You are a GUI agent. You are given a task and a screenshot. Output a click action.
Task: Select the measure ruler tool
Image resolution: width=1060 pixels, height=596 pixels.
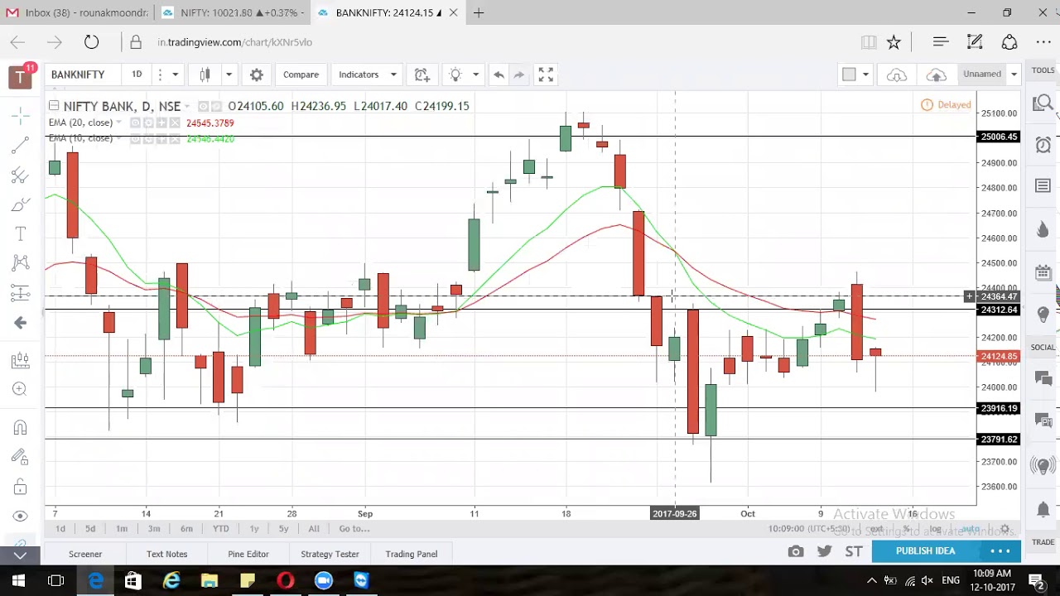tap(20, 360)
